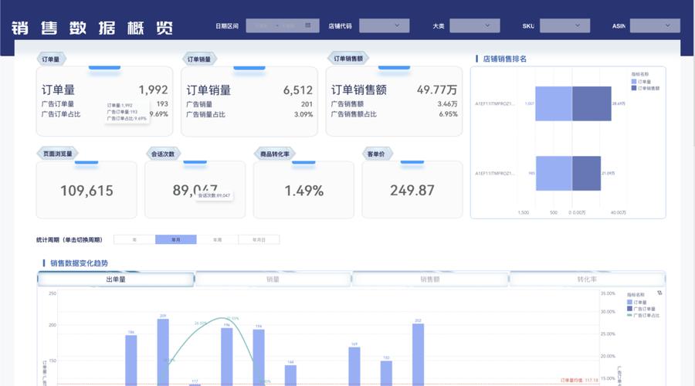Click the 店铺销售排名 section heading
The height and width of the screenshot is (386, 695).
(x=504, y=59)
